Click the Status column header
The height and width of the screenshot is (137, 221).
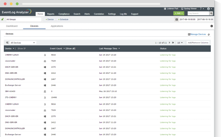point(163,48)
